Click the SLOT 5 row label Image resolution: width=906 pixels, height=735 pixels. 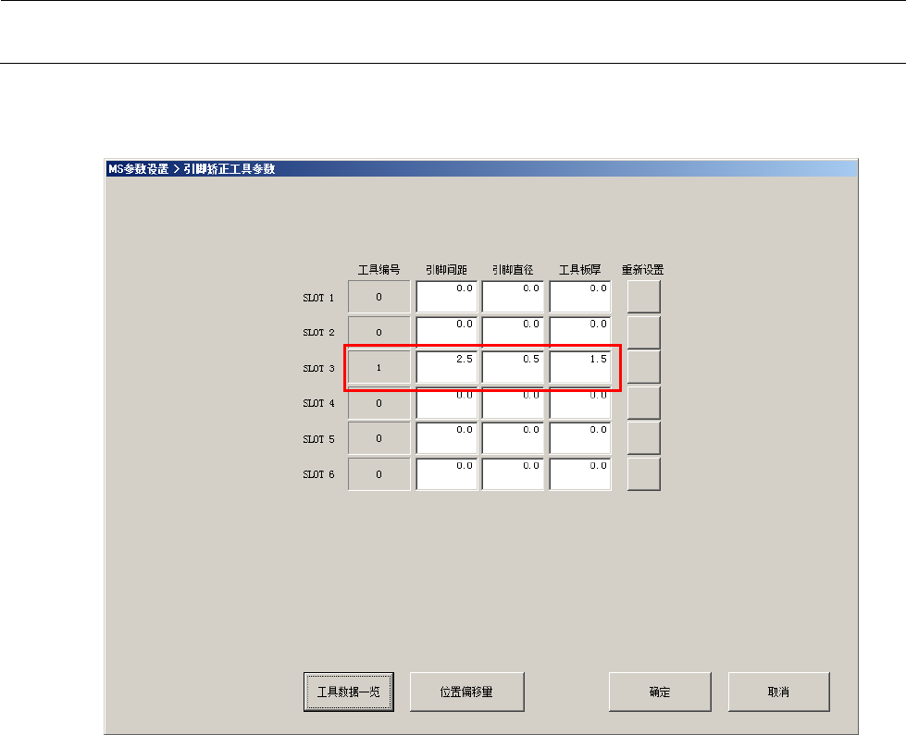pos(318,439)
